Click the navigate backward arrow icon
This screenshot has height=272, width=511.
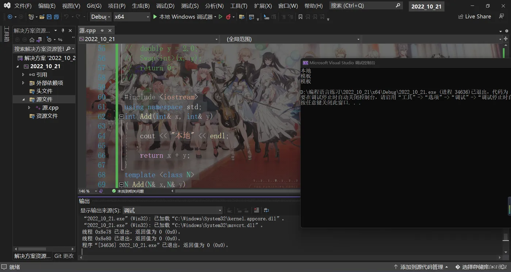pos(9,17)
